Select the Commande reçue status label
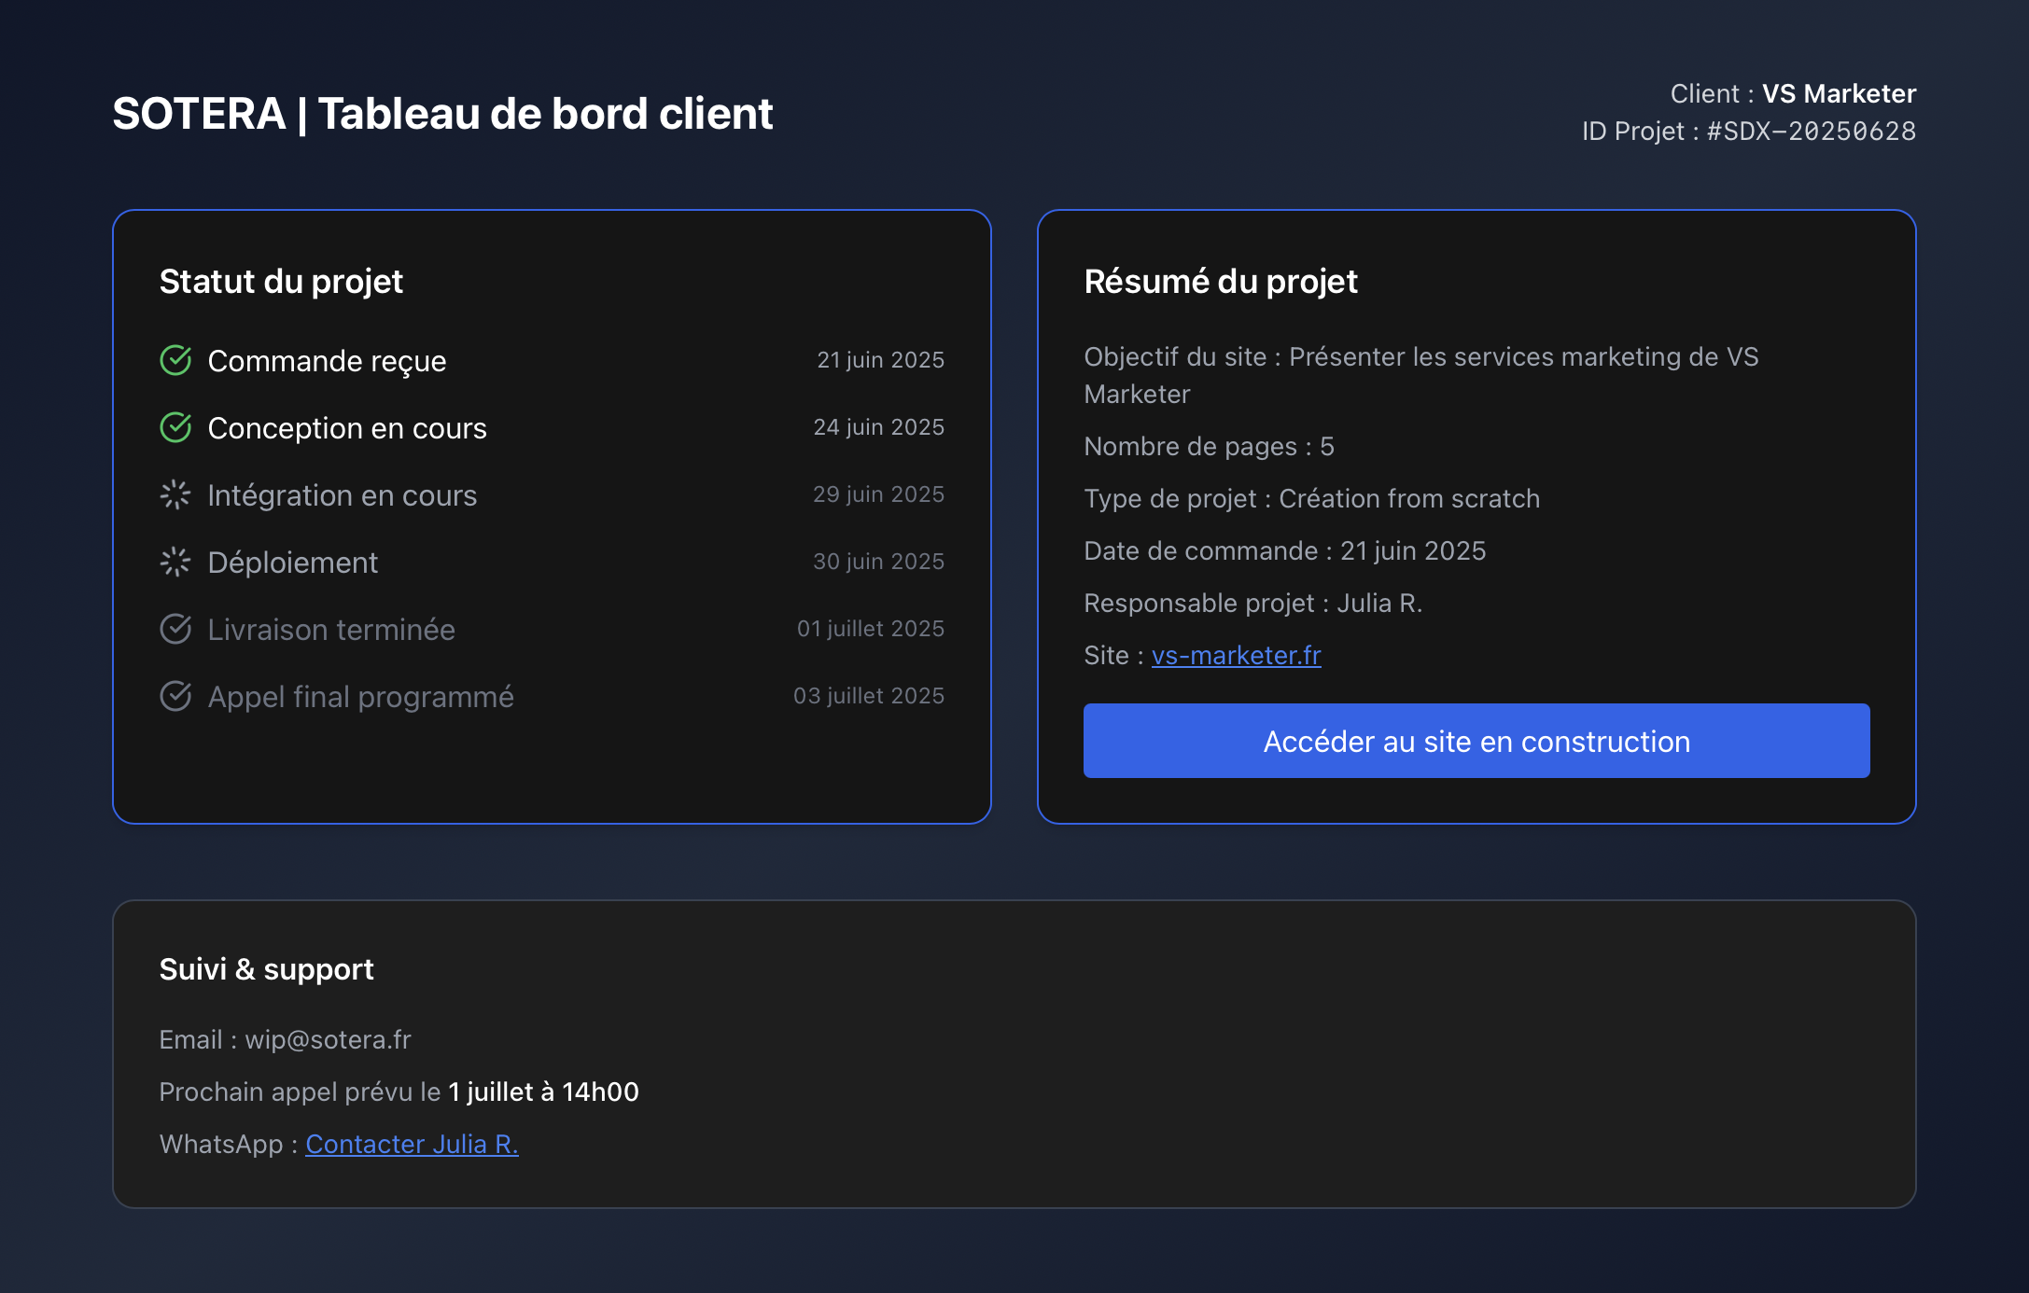Image resolution: width=2029 pixels, height=1293 pixels. click(x=327, y=361)
